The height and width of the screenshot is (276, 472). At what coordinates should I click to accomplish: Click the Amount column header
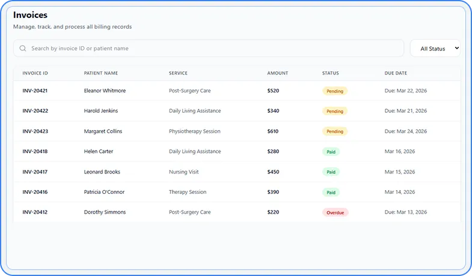coord(277,73)
